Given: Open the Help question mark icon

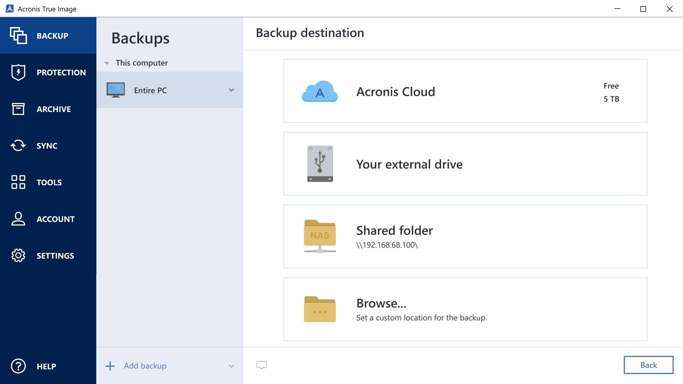Looking at the screenshot, I should pos(18,366).
